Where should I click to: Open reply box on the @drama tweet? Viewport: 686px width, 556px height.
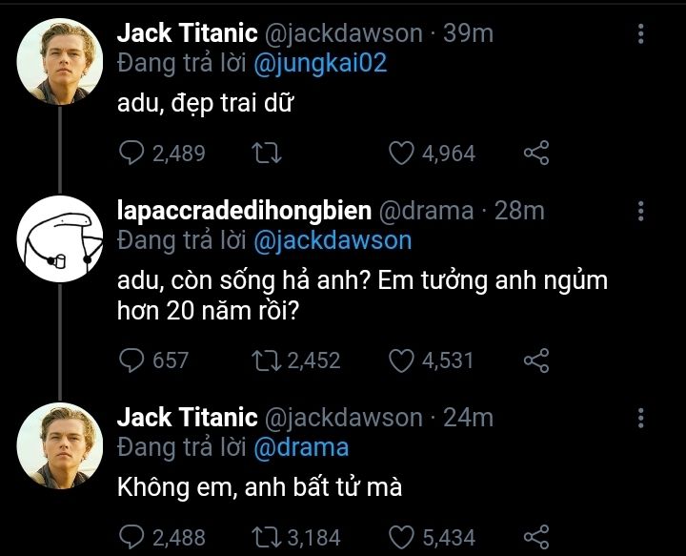[x=131, y=360]
